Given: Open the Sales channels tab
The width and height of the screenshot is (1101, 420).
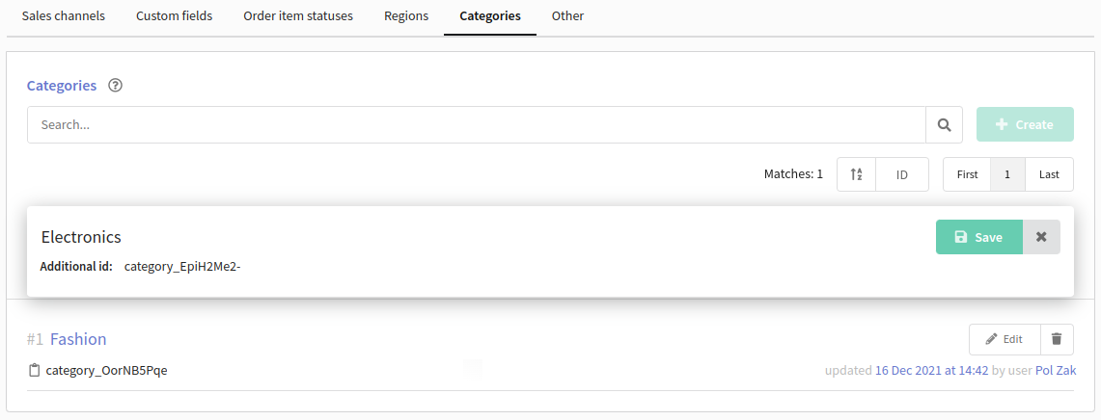Looking at the screenshot, I should (63, 15).
